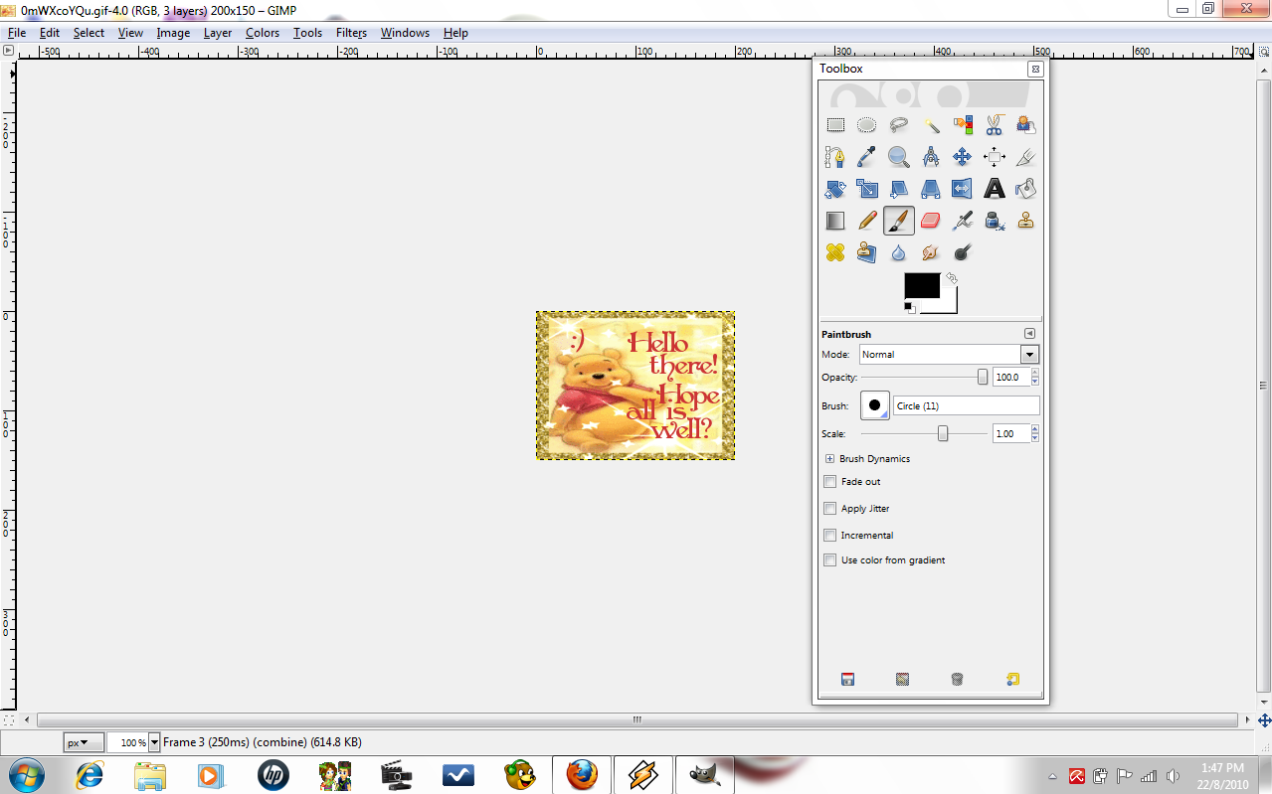The height and width of the screenshot is (794, 1272).
Task: Click the black foreground color swatch
Action: click(921, 286)
